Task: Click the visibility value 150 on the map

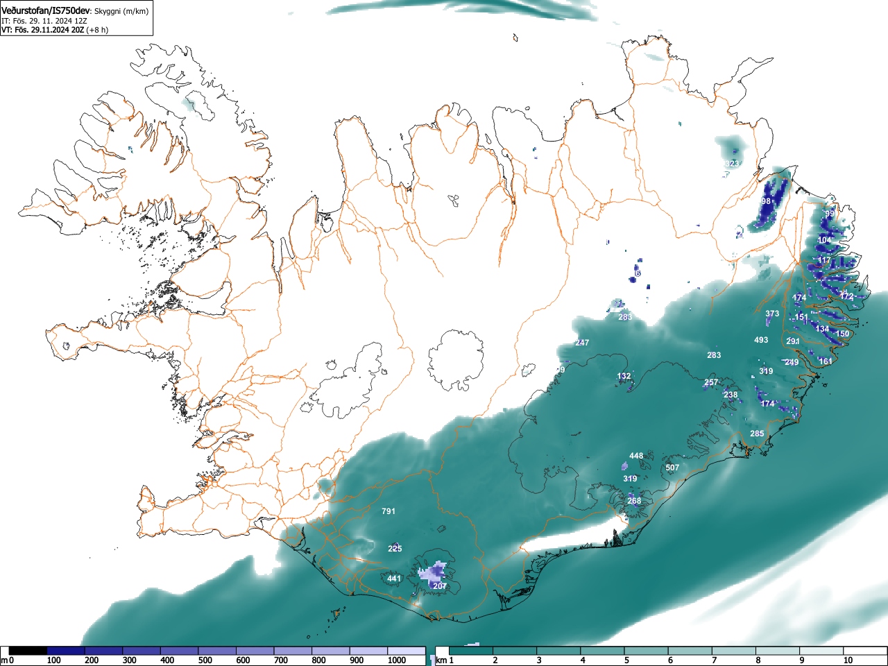Action: (x=842, y=334)
